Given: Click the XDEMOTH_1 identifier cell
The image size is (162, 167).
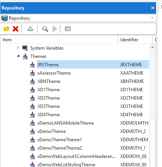Looking at the screenshot, I should coord(133,148).
